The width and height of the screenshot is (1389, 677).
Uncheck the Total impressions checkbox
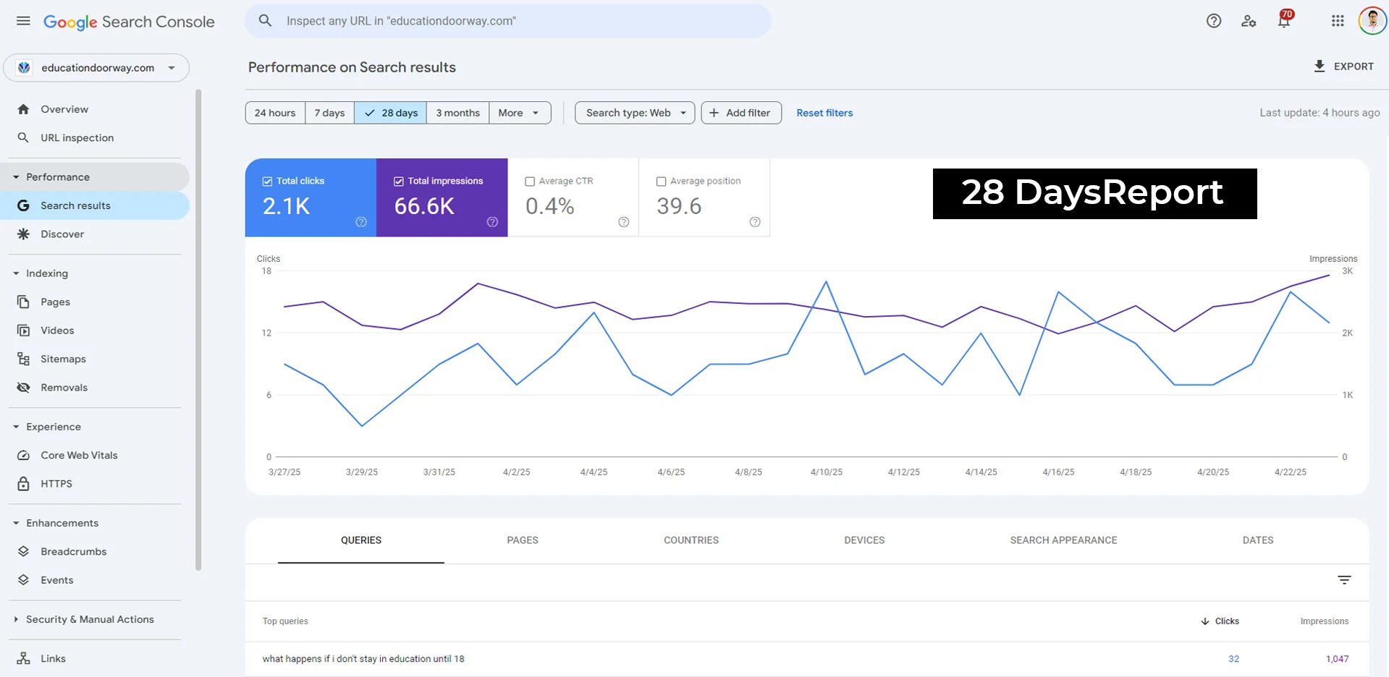click(x=399, y=182)
